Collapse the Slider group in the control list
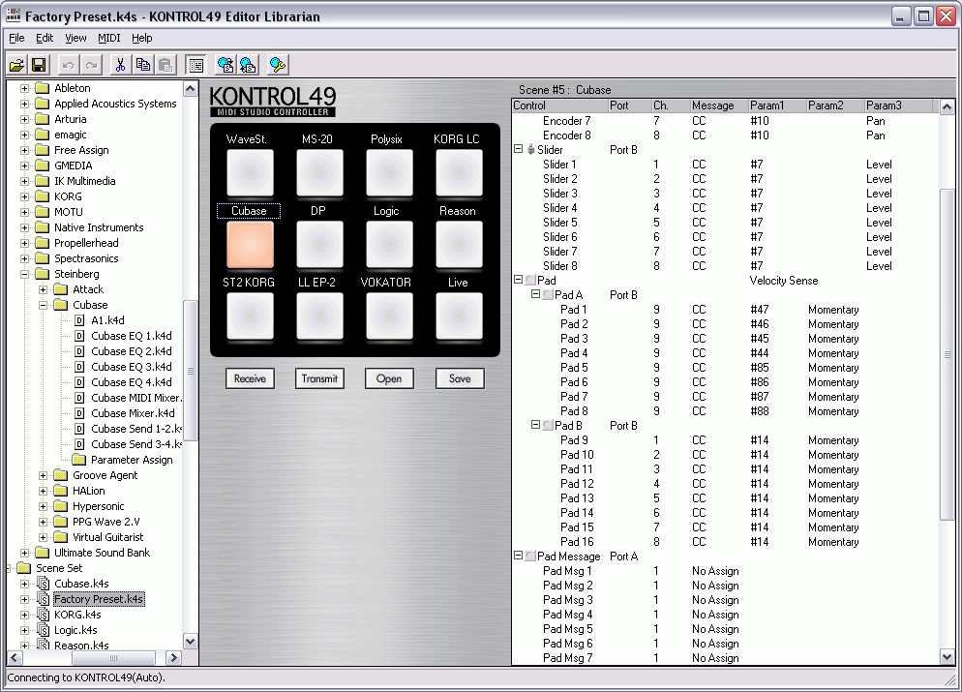 519,150
